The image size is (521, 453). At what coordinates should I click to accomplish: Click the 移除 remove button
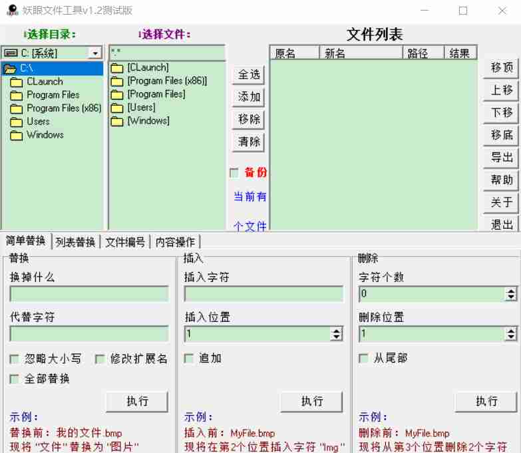249,119
